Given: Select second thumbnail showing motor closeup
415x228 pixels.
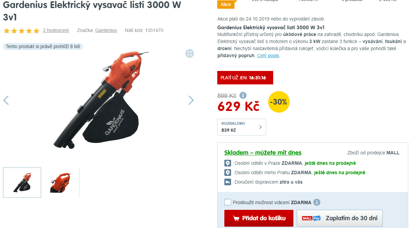Looking at the screenshot, I should (x=60, y=183).
